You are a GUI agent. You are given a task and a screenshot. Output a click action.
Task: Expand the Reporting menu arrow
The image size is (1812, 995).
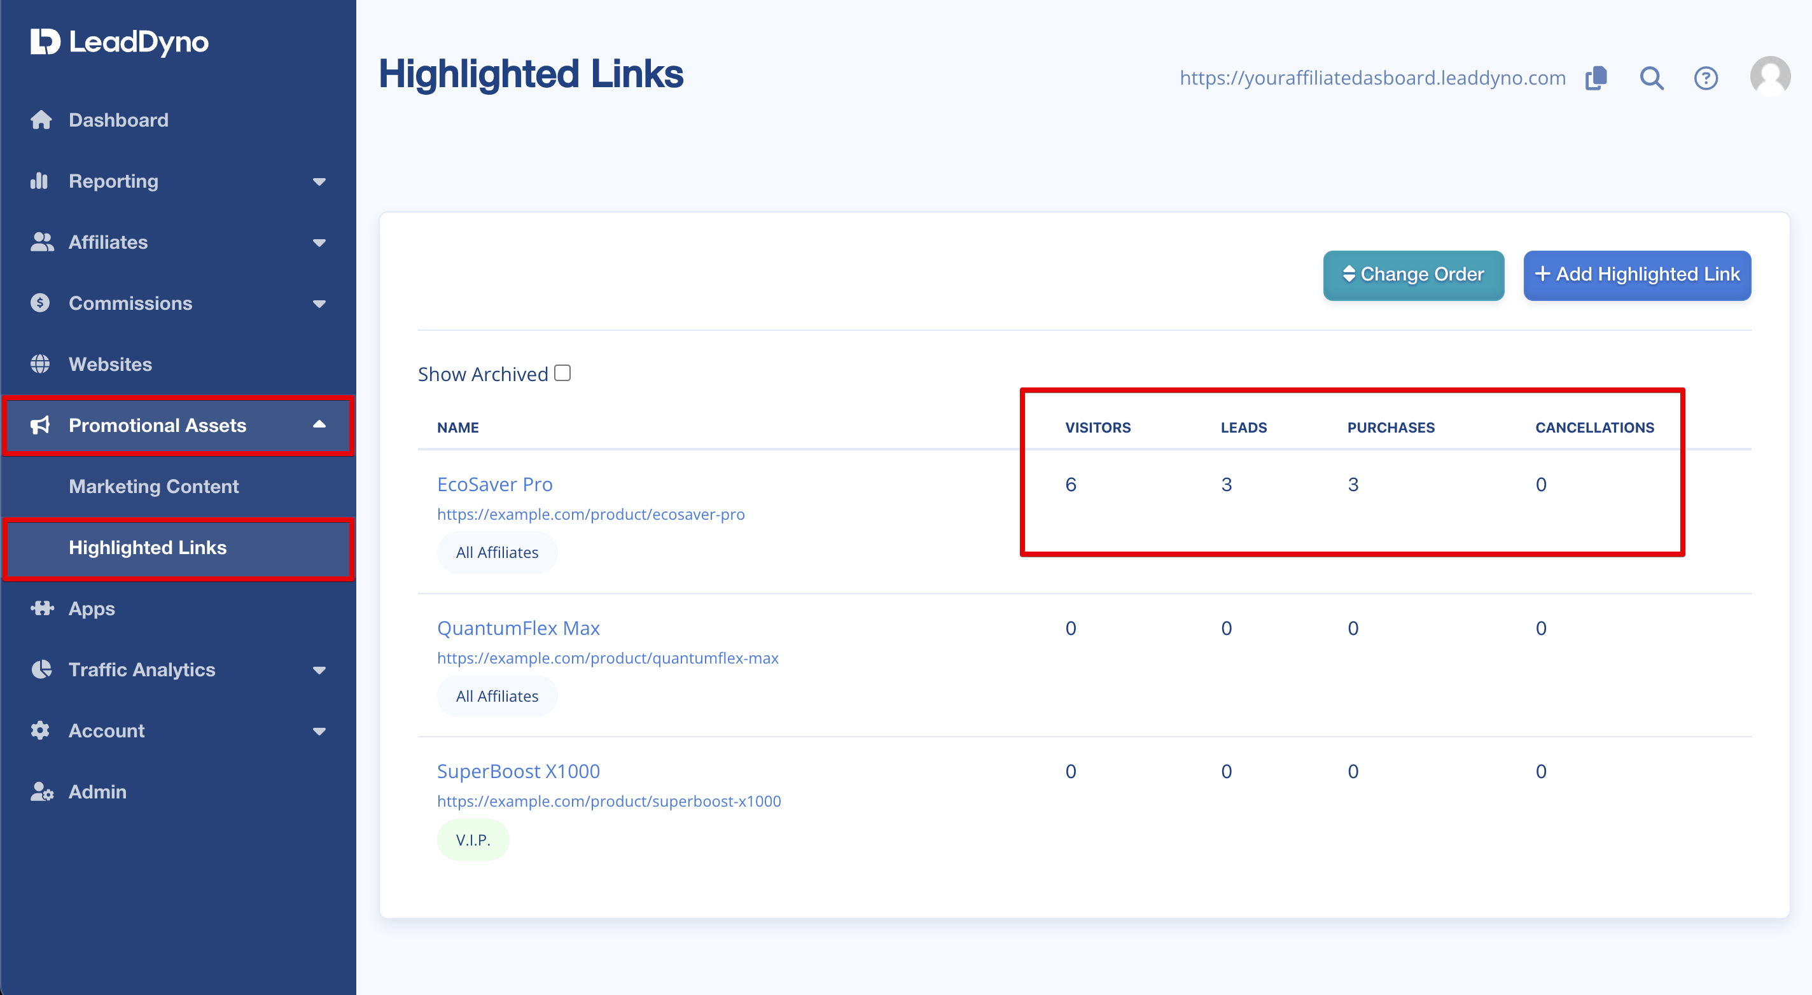pos(319,182)
